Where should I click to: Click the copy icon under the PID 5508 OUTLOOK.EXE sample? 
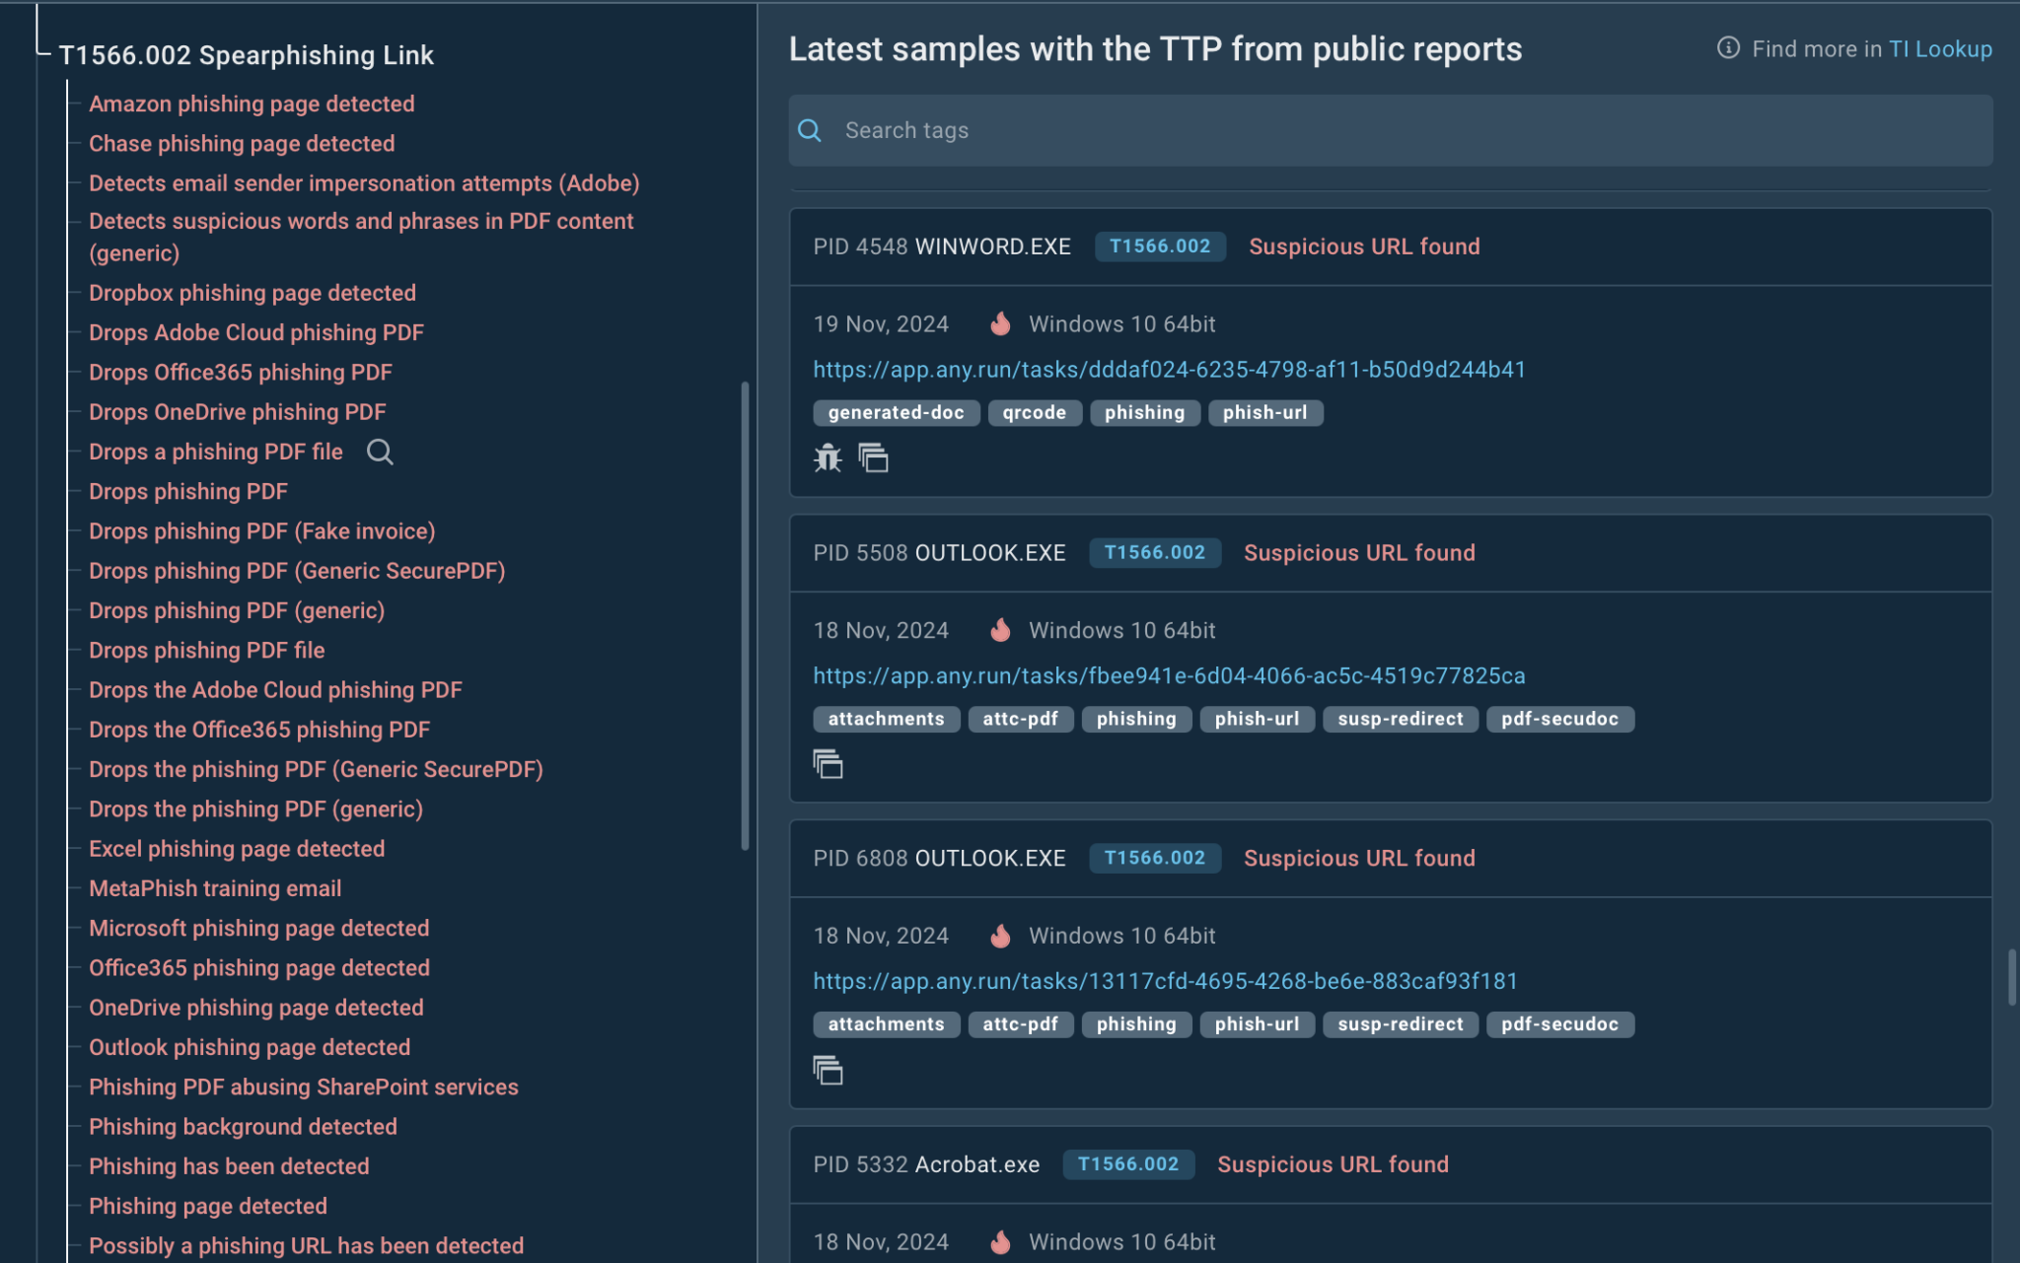pyautogui.click(x=829, y=764)
